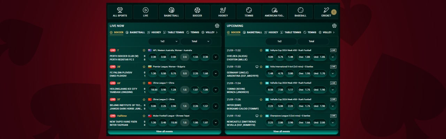Screen dimensions: 446x139
Task: Favorite the Premier League Women Bulgaria star
Action: click(144, 66)
